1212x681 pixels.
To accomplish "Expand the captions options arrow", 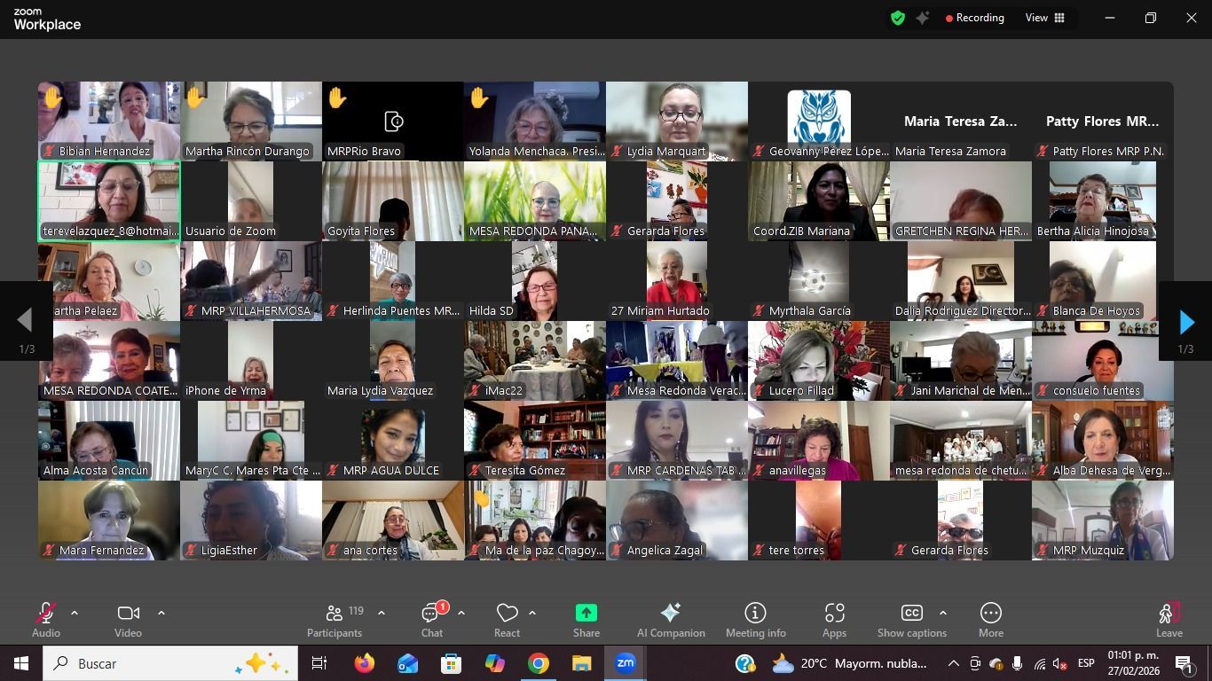I will [942, 613].
